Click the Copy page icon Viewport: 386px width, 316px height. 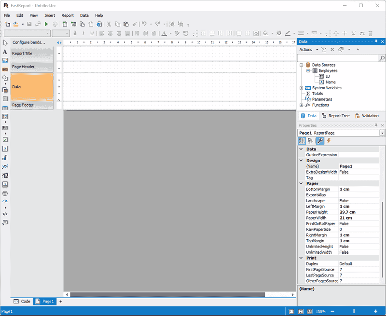point(82,24)
